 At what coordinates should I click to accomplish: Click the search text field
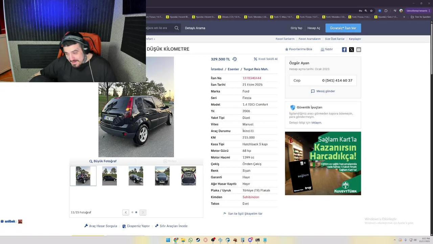click(x=159, y=28)
